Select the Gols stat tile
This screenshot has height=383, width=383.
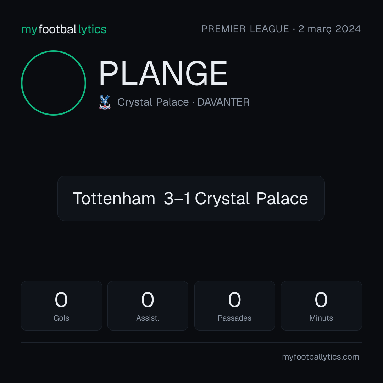point(61,306)
